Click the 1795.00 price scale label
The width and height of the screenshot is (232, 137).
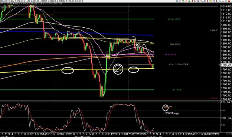[226, 77]
